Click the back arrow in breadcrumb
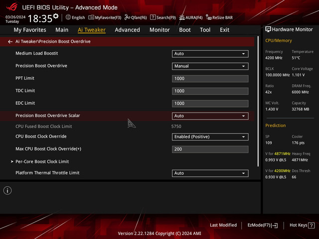The height and width of the screenshot is (239, 319). [10, 42]
